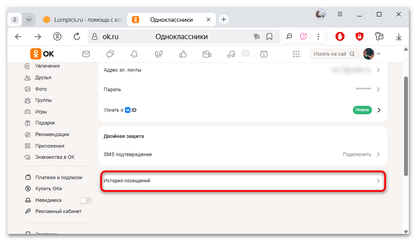Open the music note icon

pyautogui.click(x=230, y=54)
